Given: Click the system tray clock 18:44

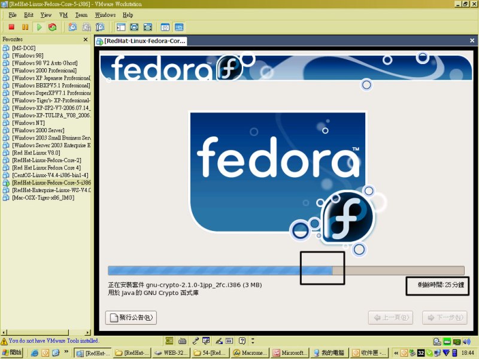Looking at the screenshot, I should click(468, 353).
